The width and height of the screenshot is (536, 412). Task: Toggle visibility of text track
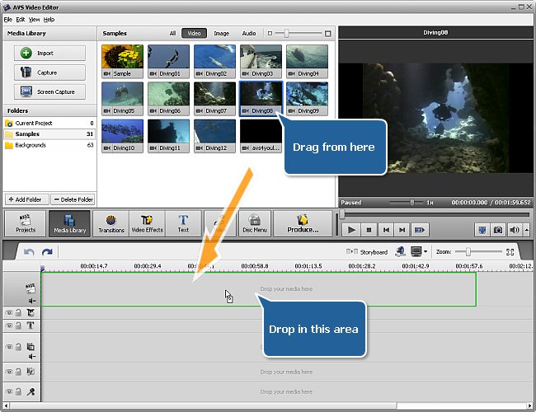tap(9, 325)
